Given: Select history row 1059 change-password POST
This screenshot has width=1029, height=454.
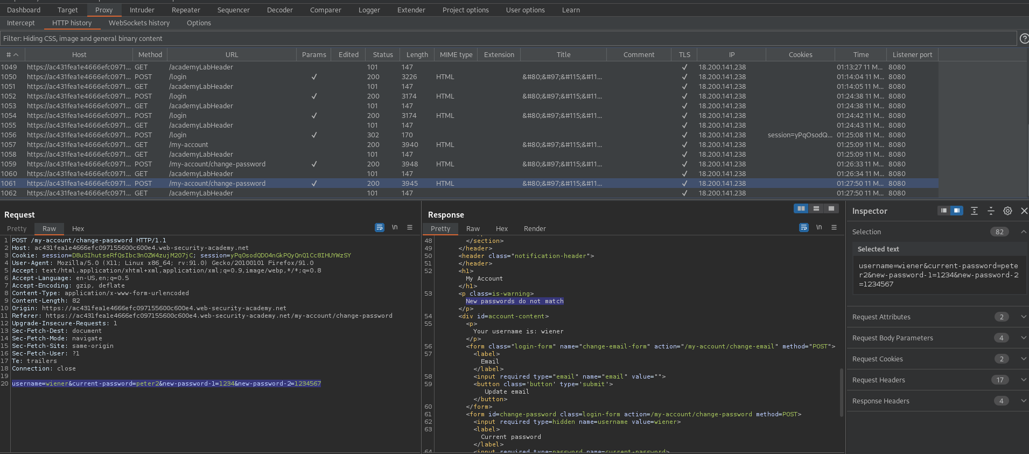Looking at the screenshot, I should (x=469, y=164).
